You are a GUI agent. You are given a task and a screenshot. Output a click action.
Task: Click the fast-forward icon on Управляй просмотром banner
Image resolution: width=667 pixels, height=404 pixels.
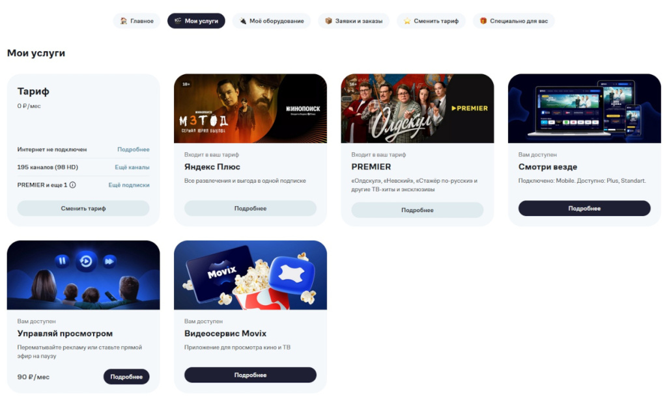pos(109,261)
